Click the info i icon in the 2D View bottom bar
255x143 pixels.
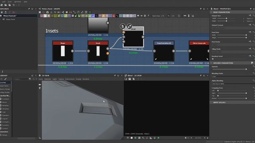[147, 138]
